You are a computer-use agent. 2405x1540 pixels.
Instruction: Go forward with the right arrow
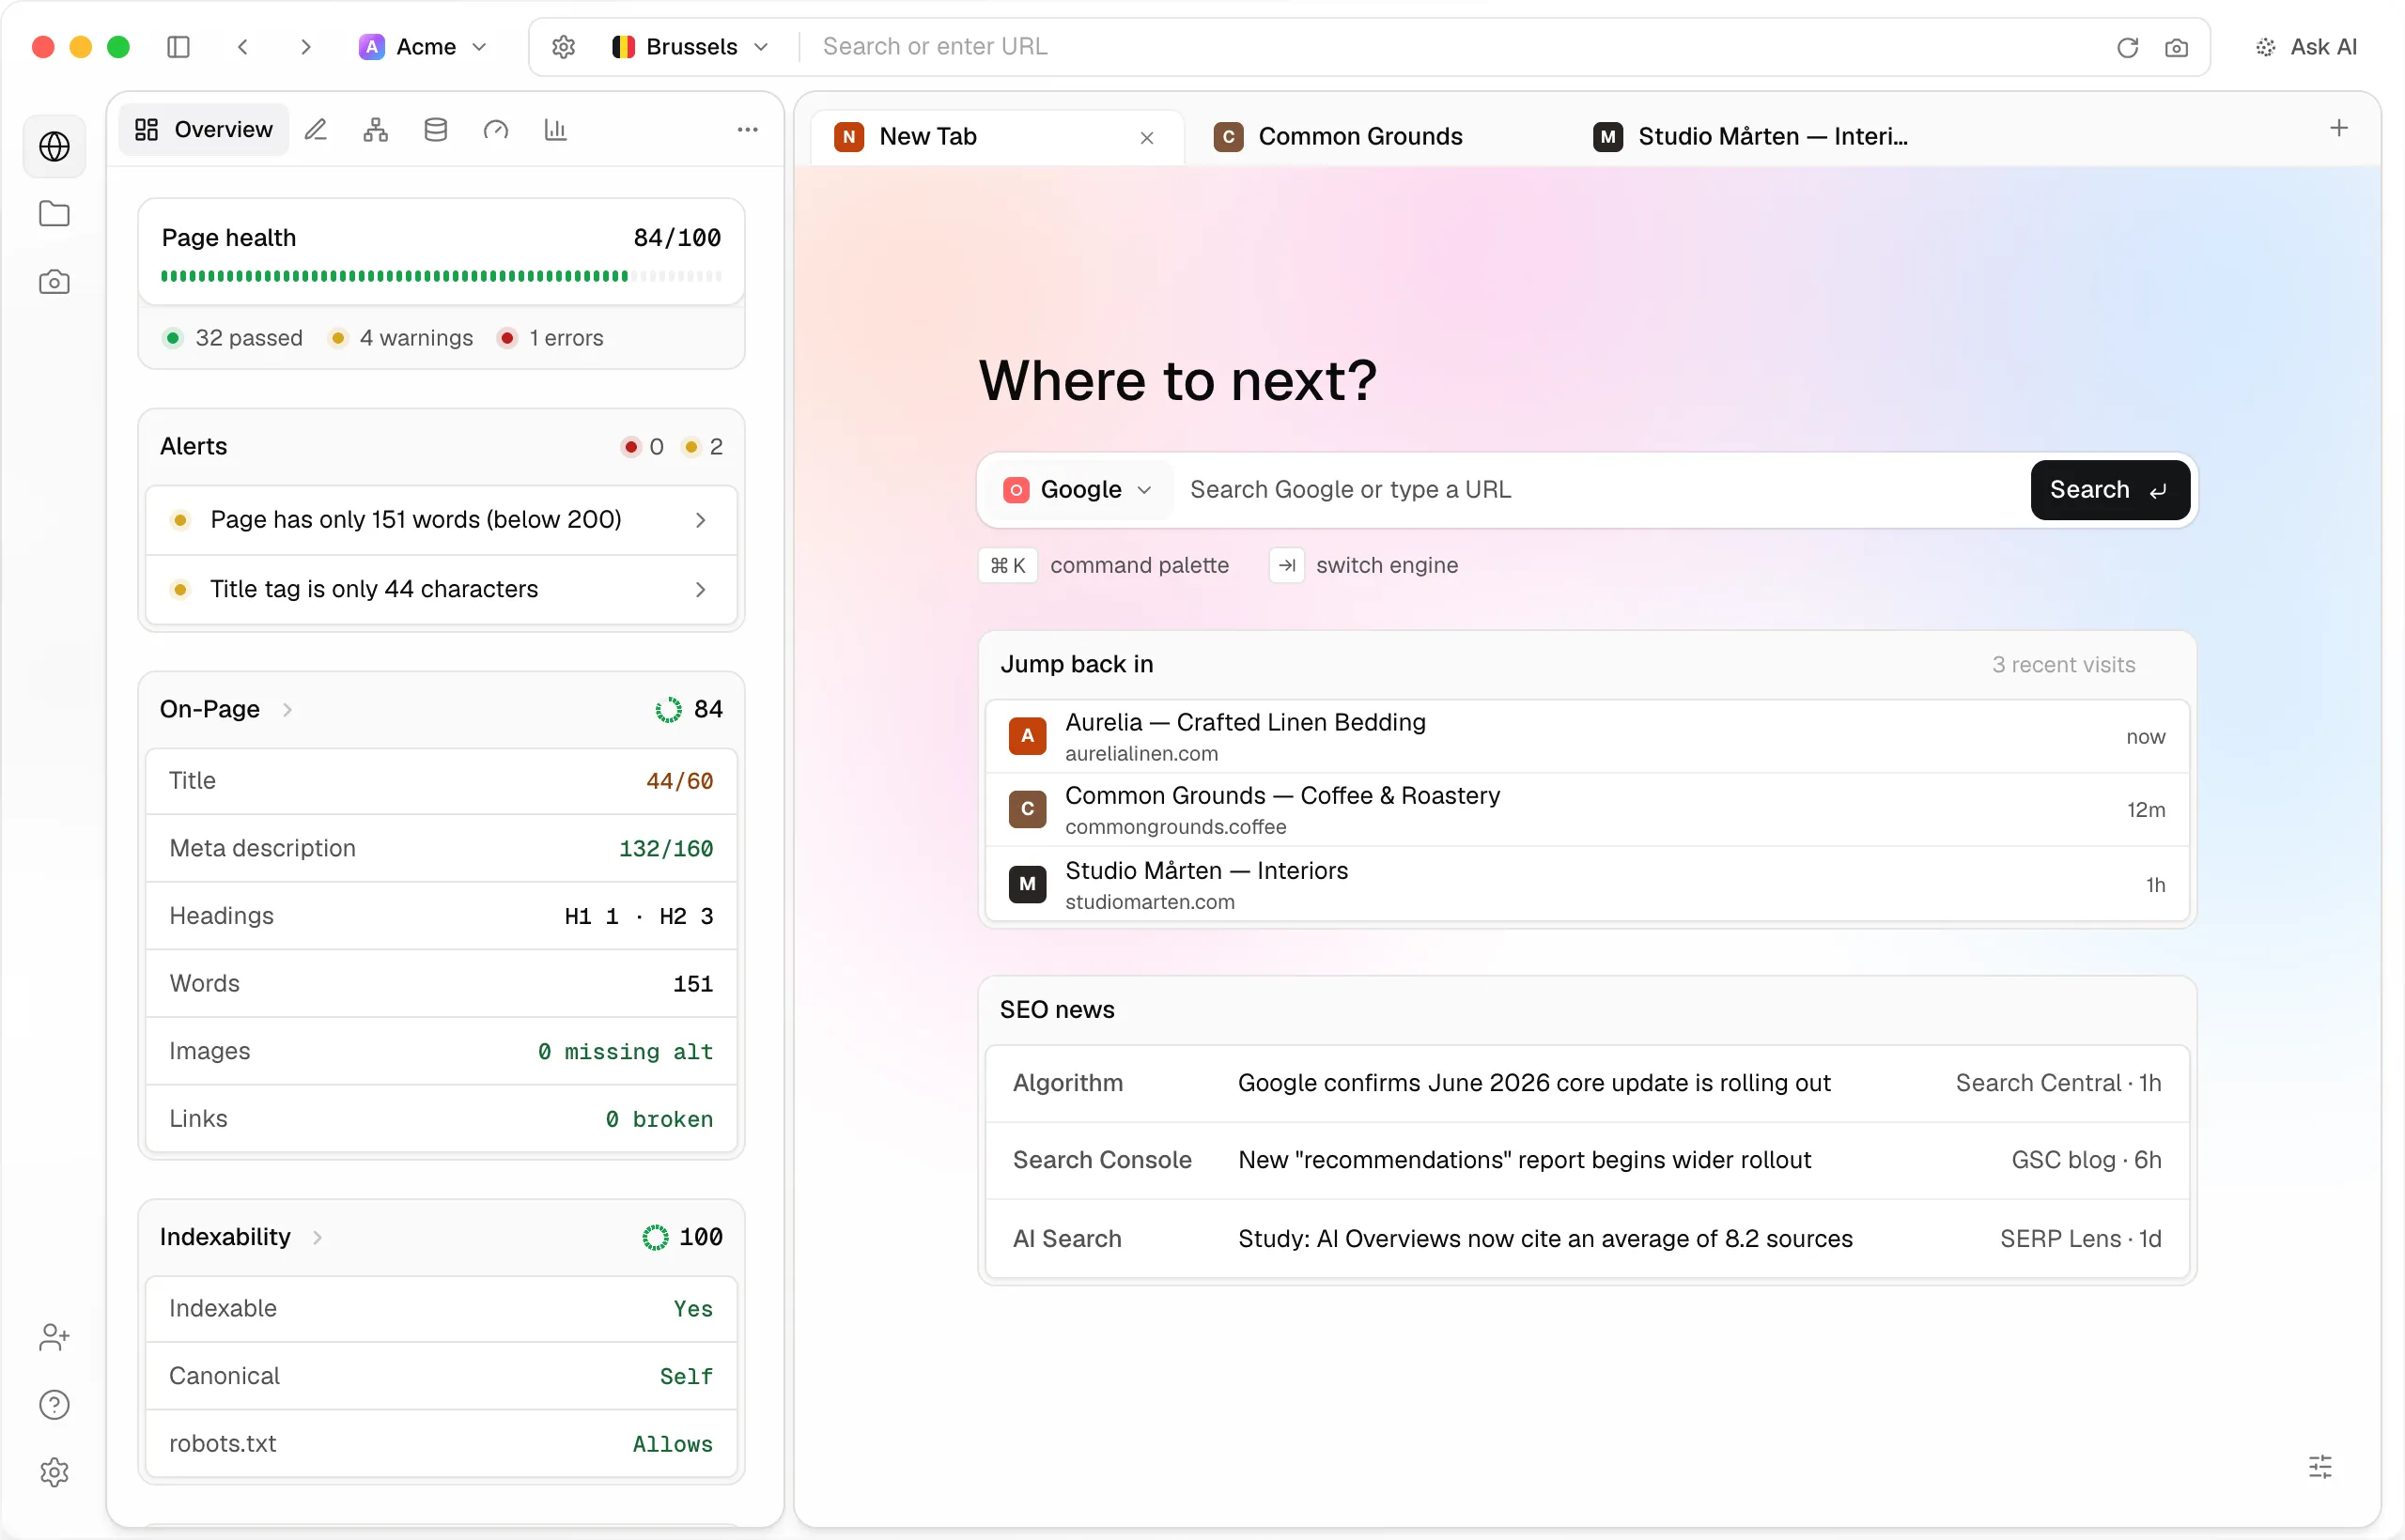(306, 47)
